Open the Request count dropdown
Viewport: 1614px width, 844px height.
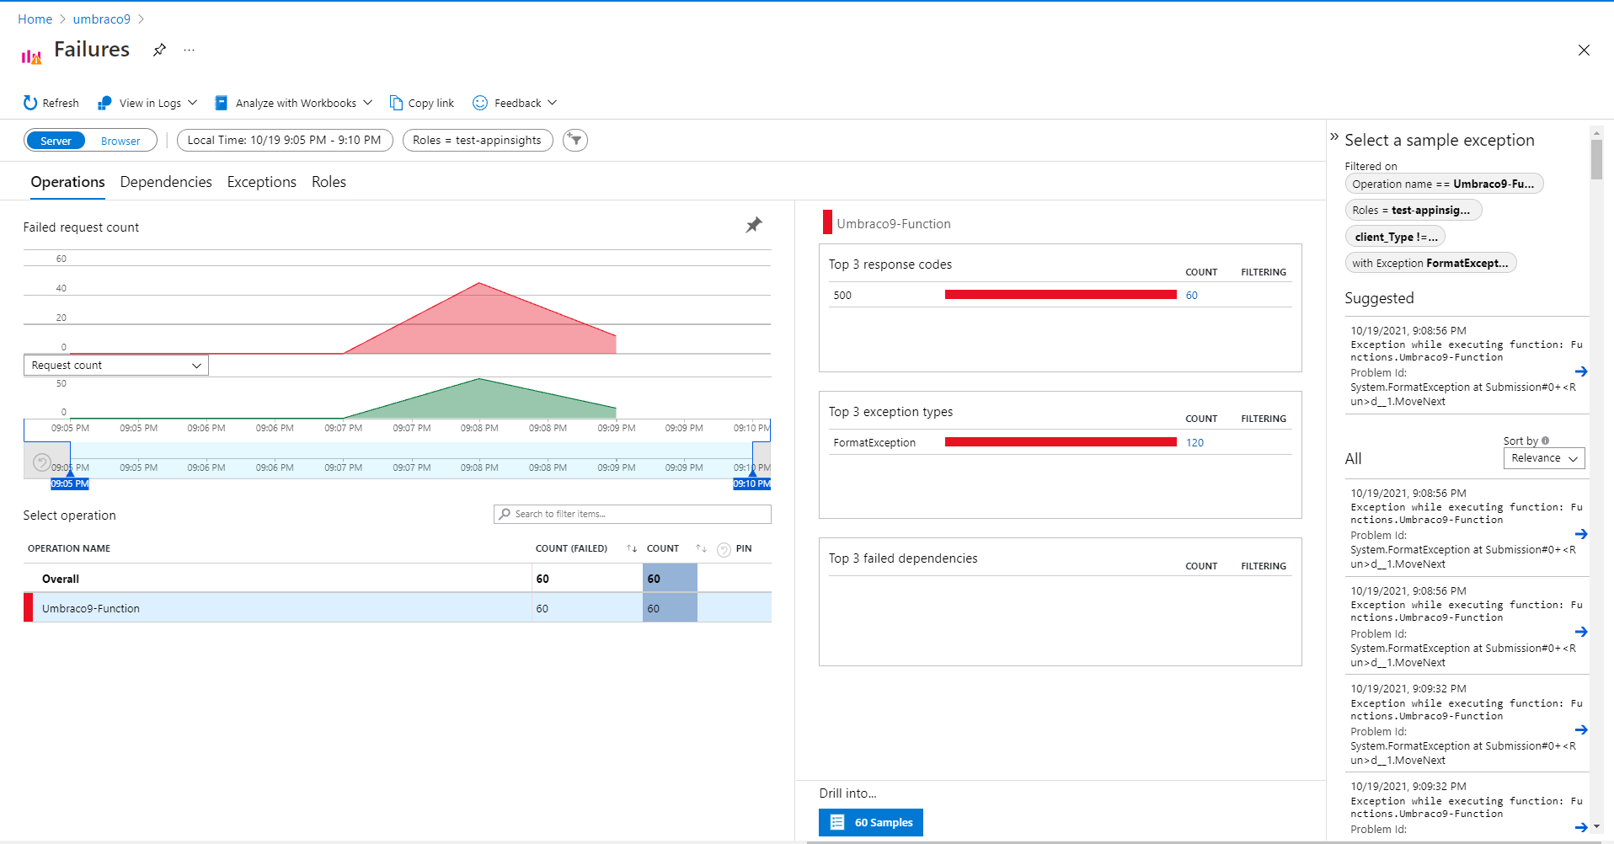coord(116,365)
